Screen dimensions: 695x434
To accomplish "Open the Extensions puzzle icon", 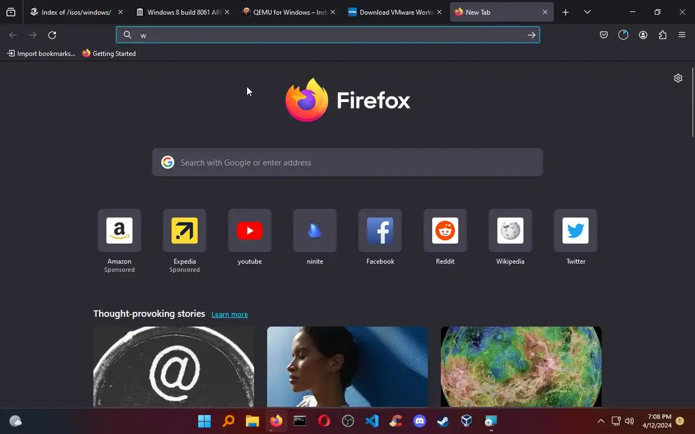I will click(x=662, y=35).
